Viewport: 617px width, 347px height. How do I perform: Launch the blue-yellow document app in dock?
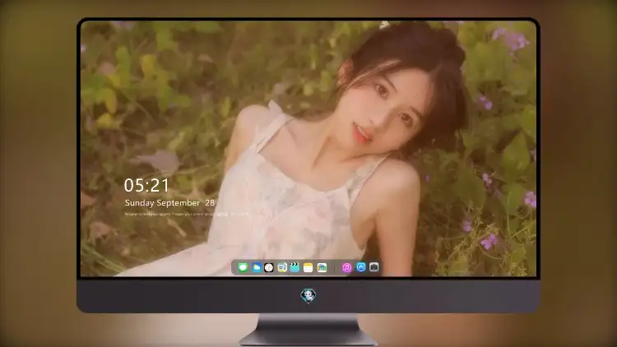(x=281, y=267)
